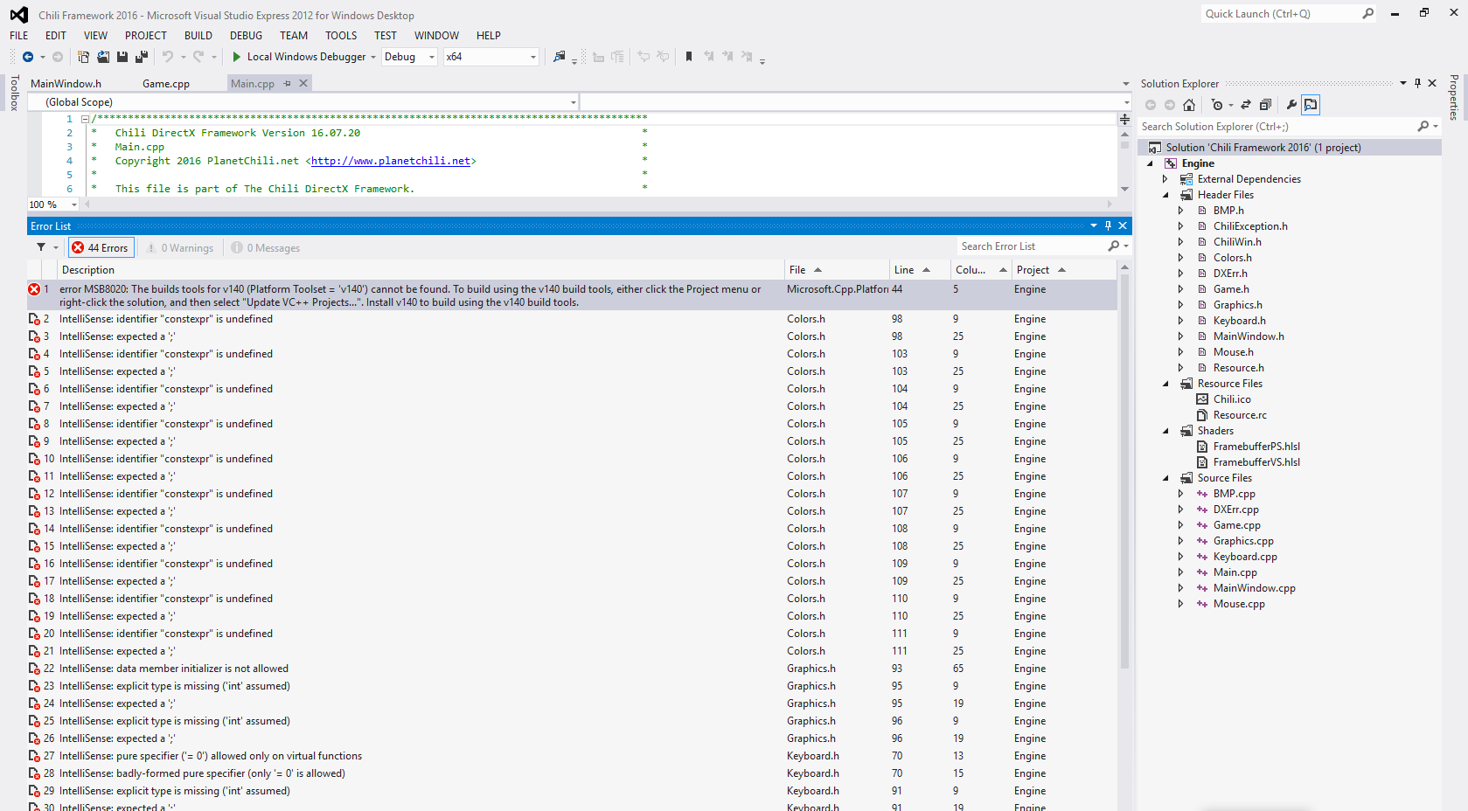Switch to the Game.cpp tab
Viewport: 1468px width, 811px height.
click(x=166, y=84)
